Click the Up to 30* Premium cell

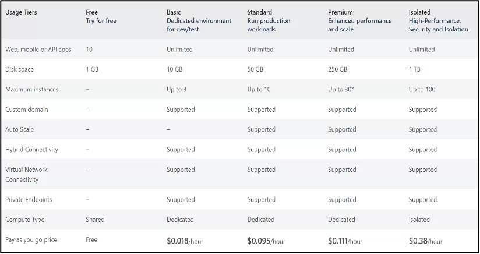tap(341, 89)
